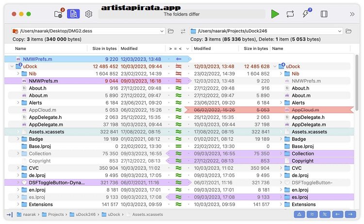Show more toolbar items via double chevron
Image resolution: width=364 pixels, height=224 pixels.
point(352,14)
